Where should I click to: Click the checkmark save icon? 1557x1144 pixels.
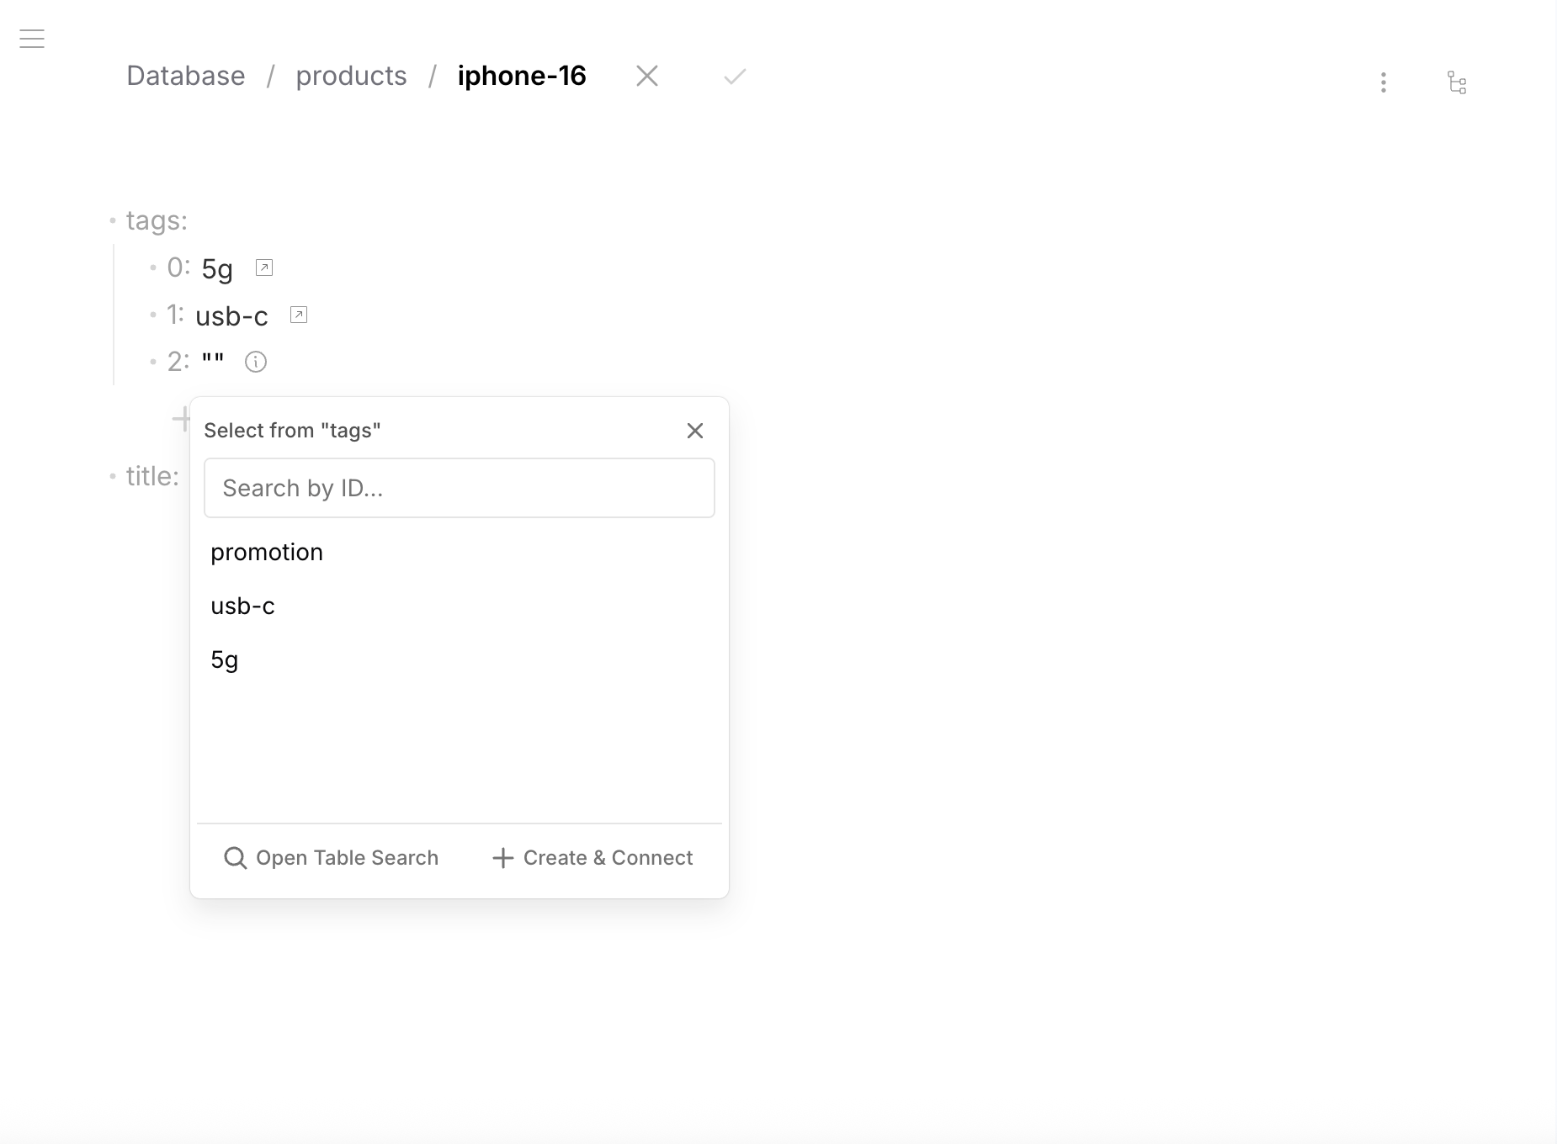pos(735,77)
